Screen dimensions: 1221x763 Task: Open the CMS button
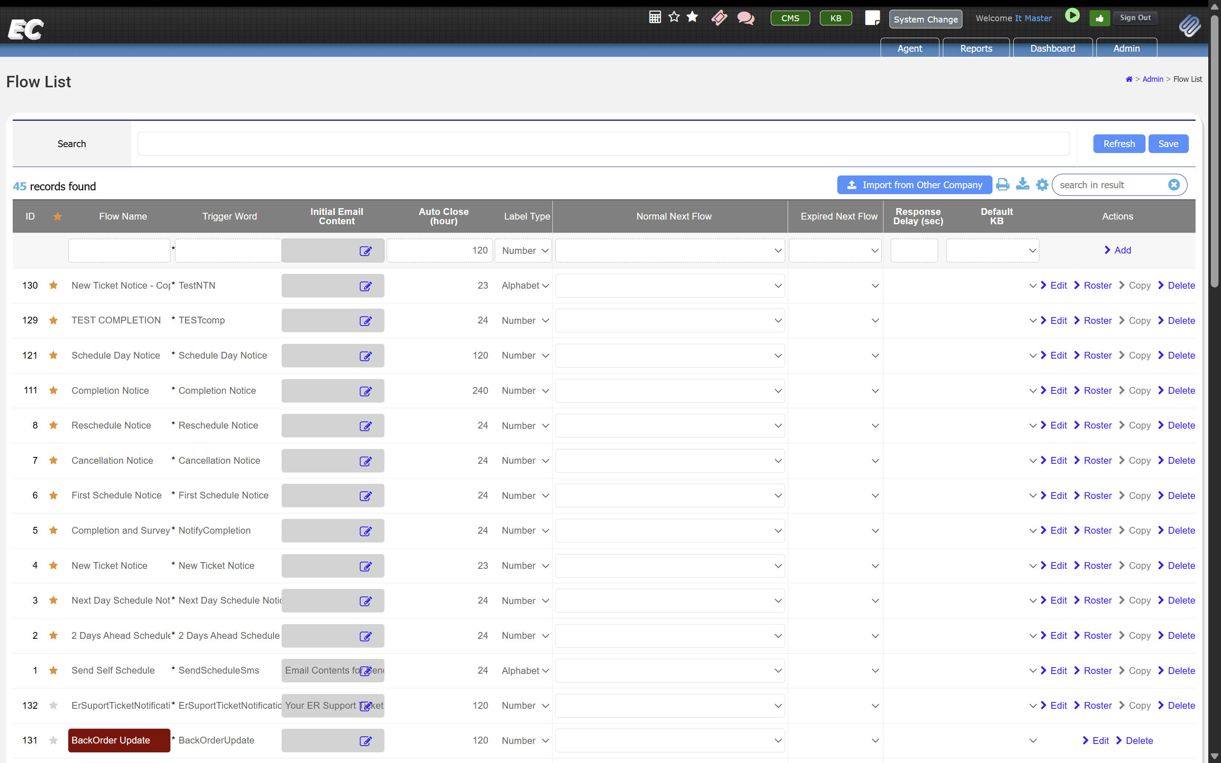(790, 18)
